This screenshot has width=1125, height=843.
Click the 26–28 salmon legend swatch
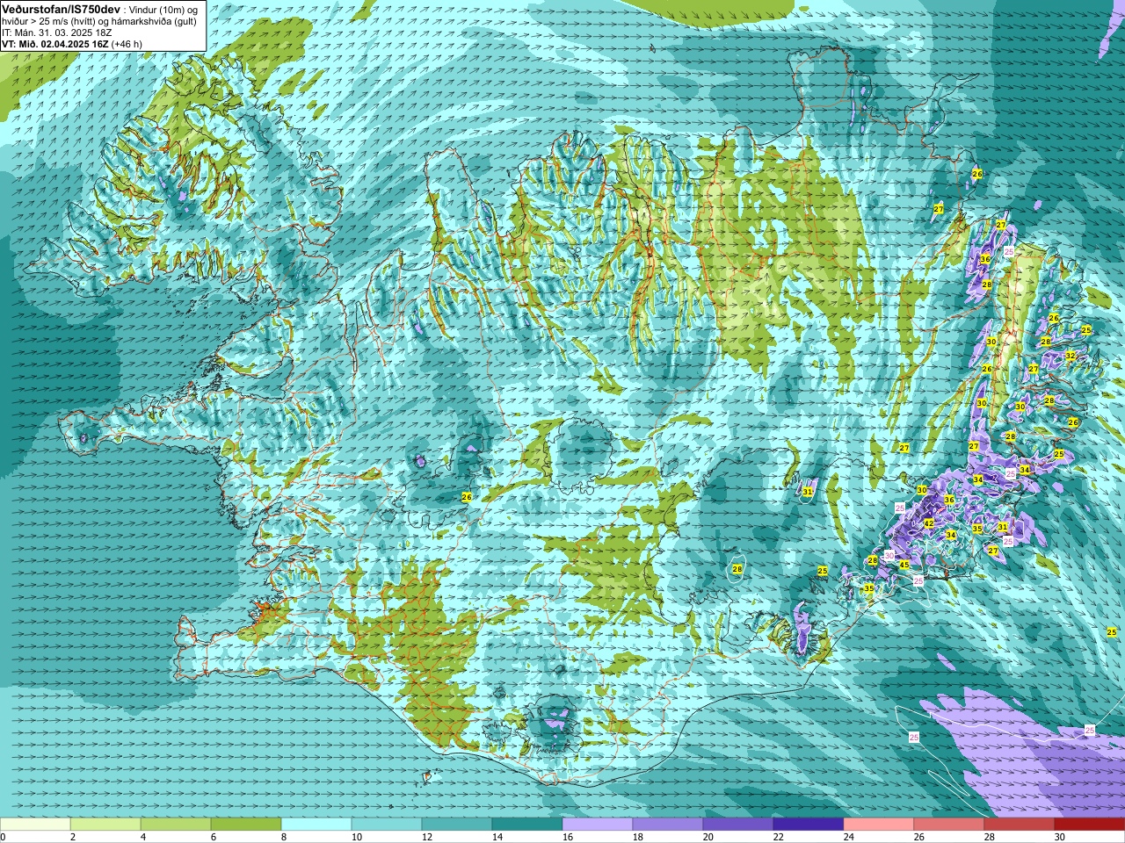pos(949,825)
